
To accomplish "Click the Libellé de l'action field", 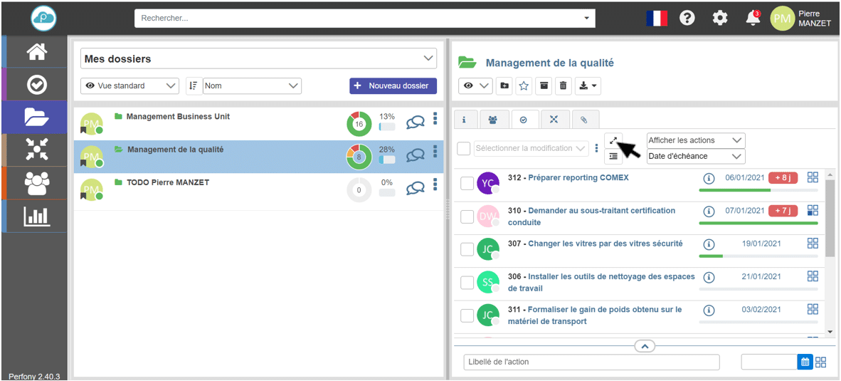I will (x=591, y=362).
